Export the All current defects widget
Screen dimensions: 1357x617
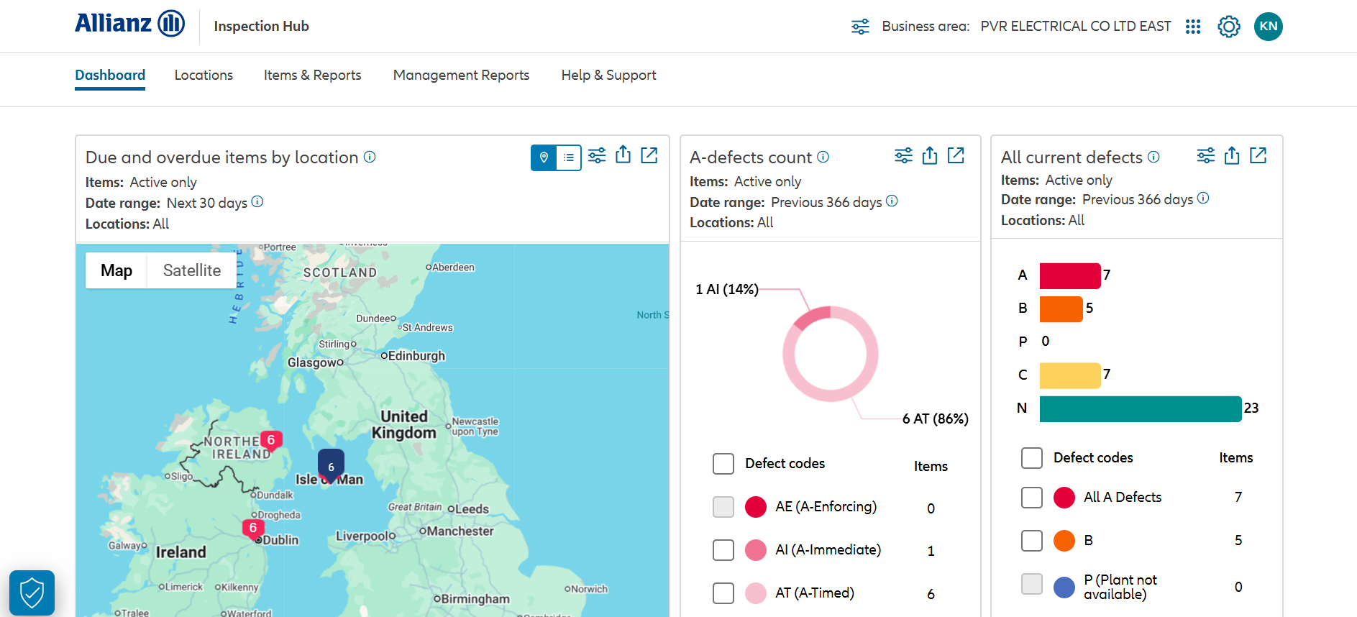pyautogui.click(x=1231, y=156)
